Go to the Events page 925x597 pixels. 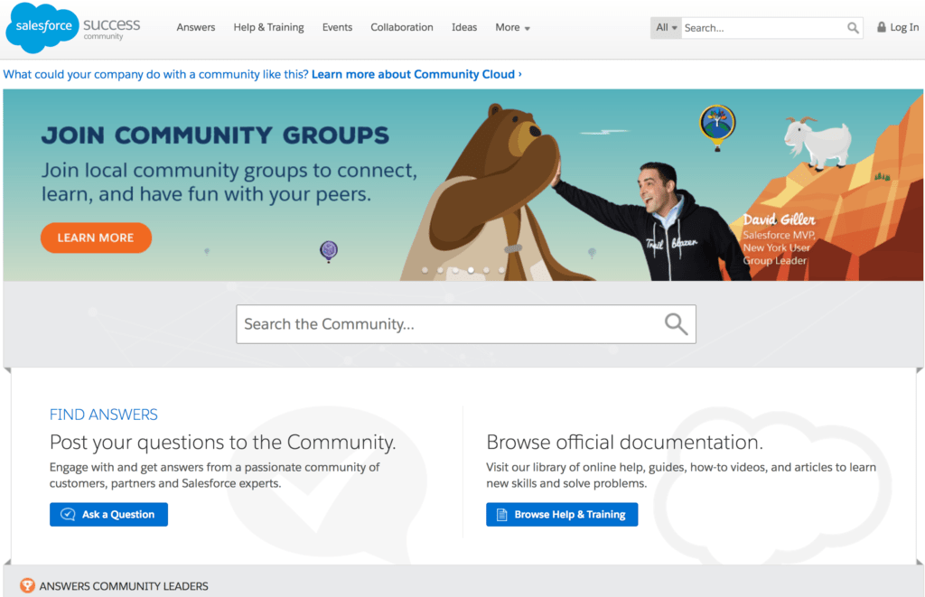pos(337,27)
